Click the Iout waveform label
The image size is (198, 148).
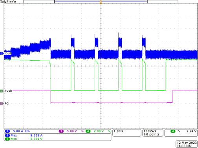(x=7, y=53)
